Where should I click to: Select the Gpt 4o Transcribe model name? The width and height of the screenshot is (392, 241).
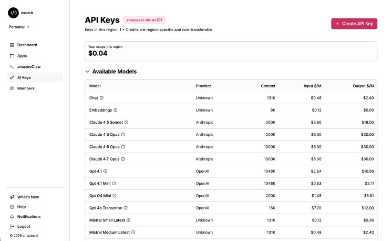tap(106, 208)
